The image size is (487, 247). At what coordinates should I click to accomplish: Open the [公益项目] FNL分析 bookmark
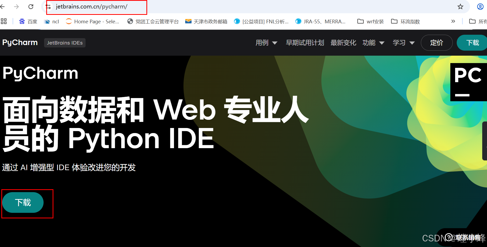click(261, 21)
